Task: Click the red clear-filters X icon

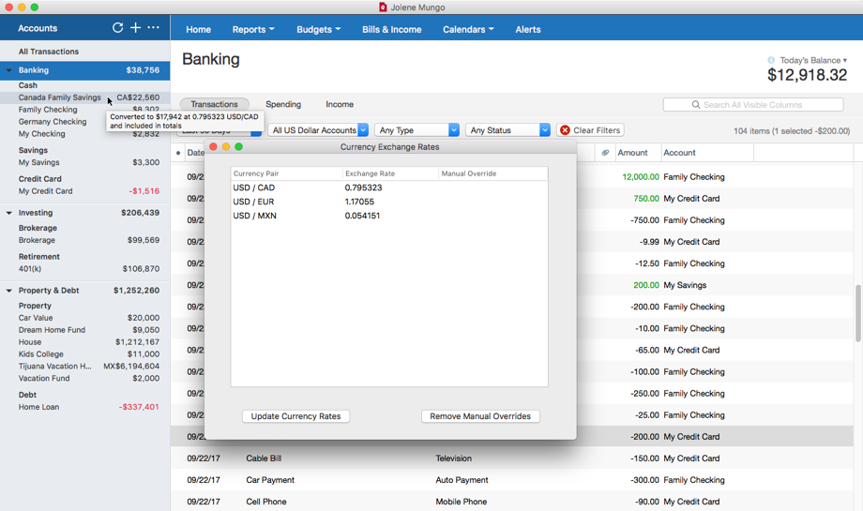Action: 565,130
